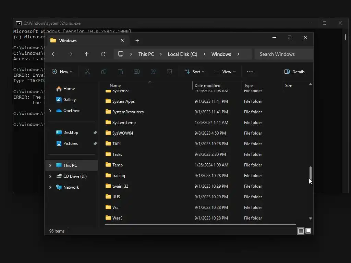Click the monitor icon in address bar
351x263 pixels.
pos(121,54)
